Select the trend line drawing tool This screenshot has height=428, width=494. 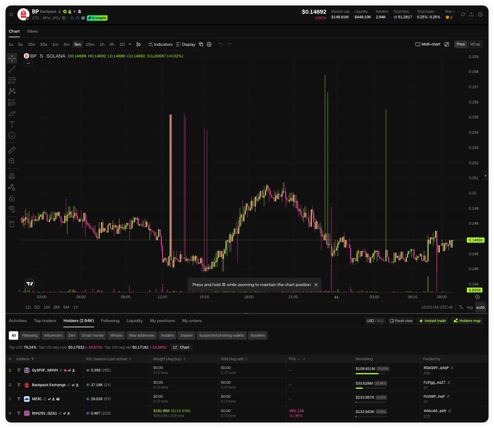click(x=12, y=69)
